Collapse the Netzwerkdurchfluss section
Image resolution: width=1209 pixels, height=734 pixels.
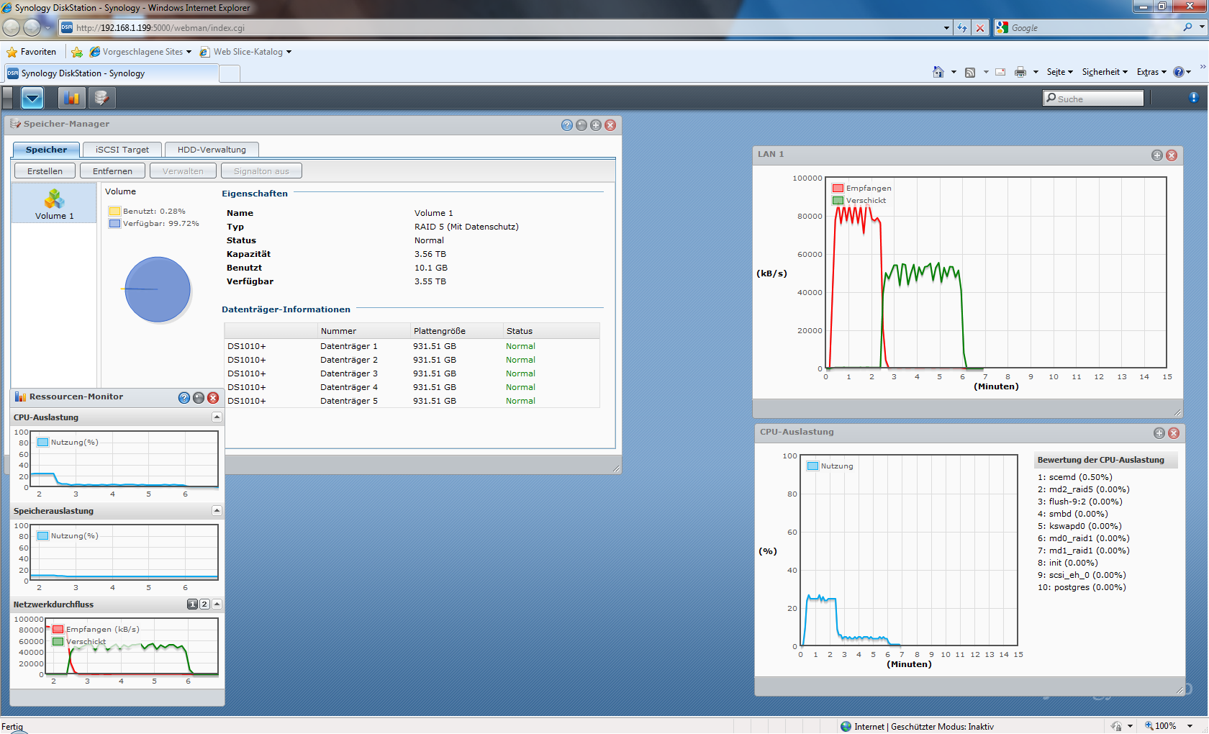tap(217, 604)
